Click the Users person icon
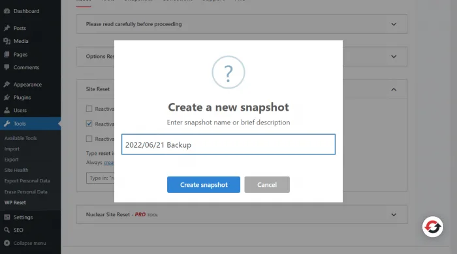The image size is (457, 254). tap(7, 111)
